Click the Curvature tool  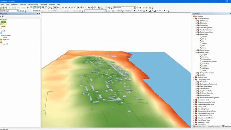point(206,64)
